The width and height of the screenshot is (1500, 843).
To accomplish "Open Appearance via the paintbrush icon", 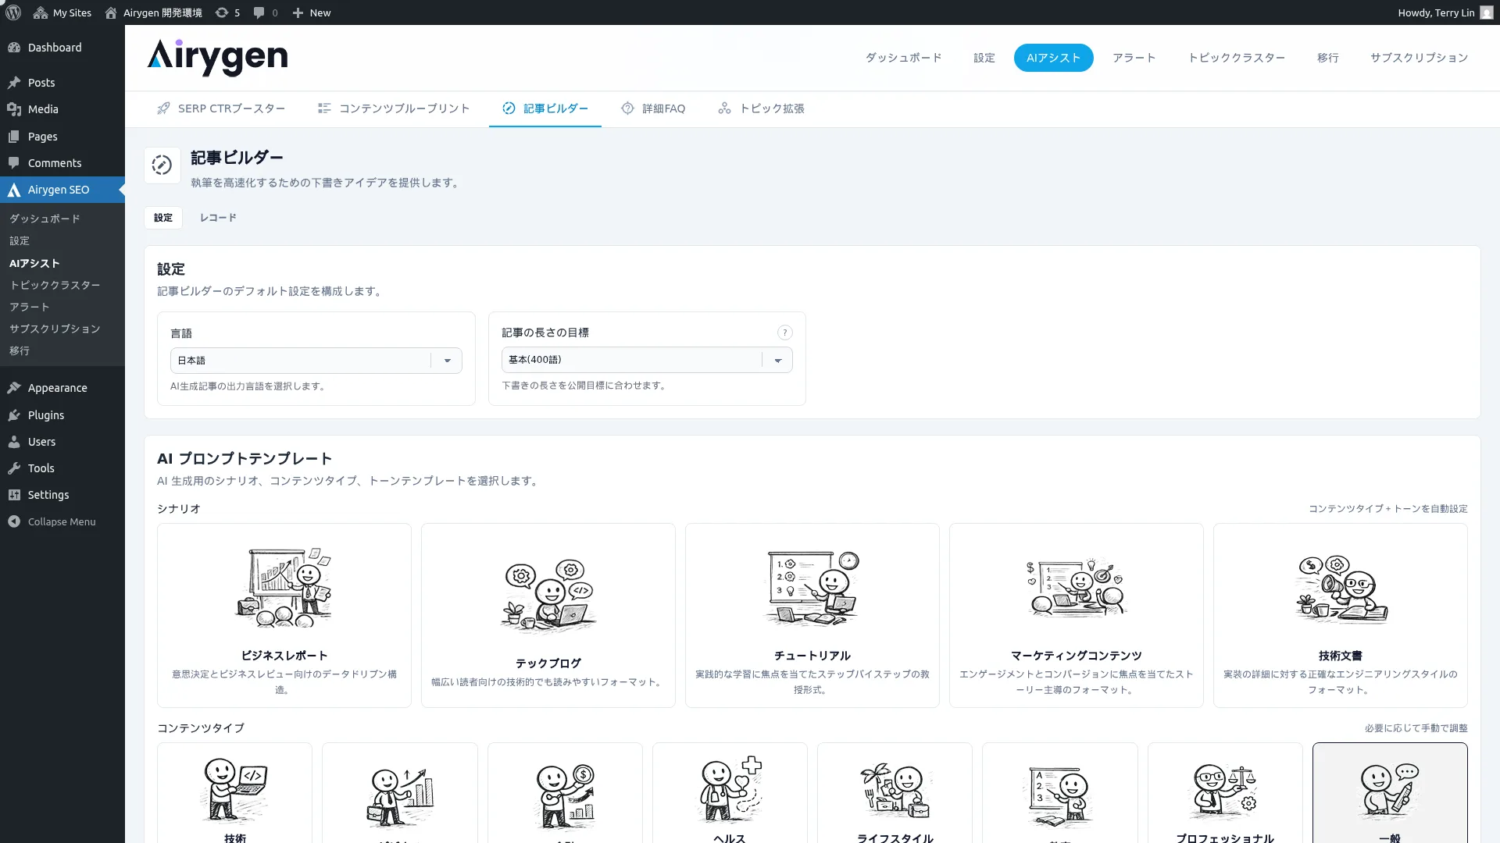I will point(14,388).
